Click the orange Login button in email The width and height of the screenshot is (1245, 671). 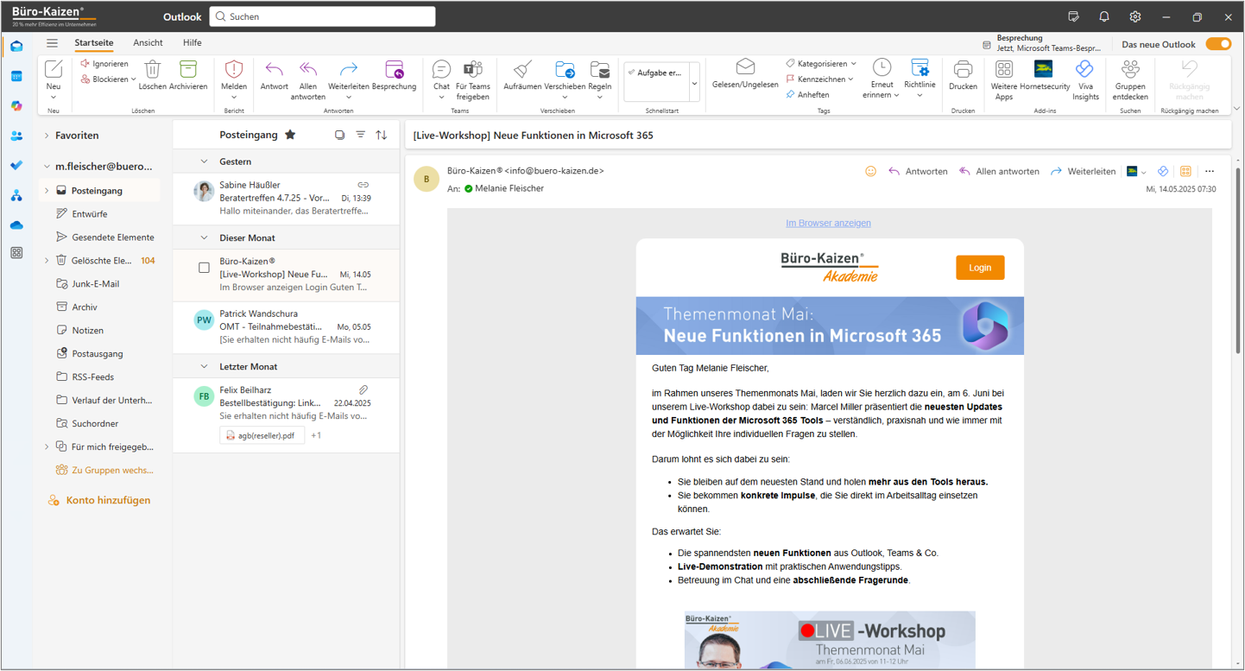tap(980, 268)
